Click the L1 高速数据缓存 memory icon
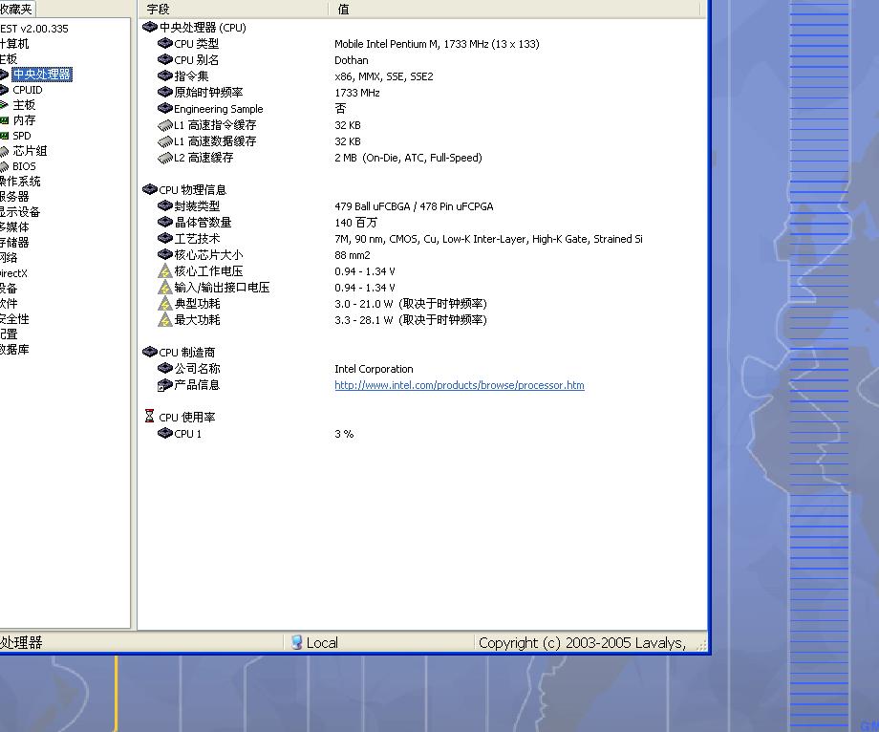 click(x=164, y=141)
